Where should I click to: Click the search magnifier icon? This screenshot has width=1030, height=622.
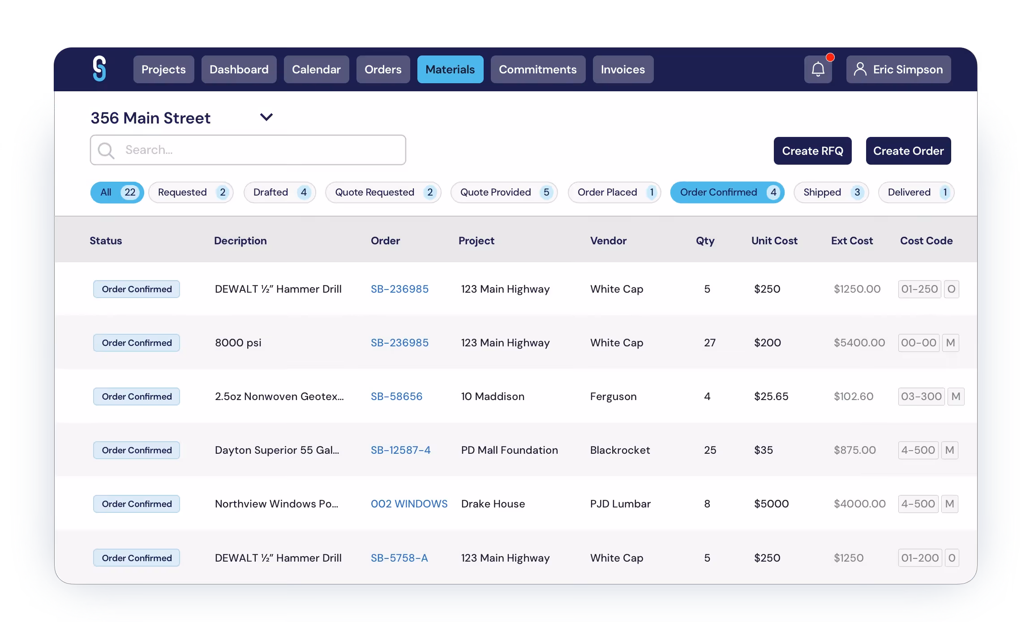[106, 150]
